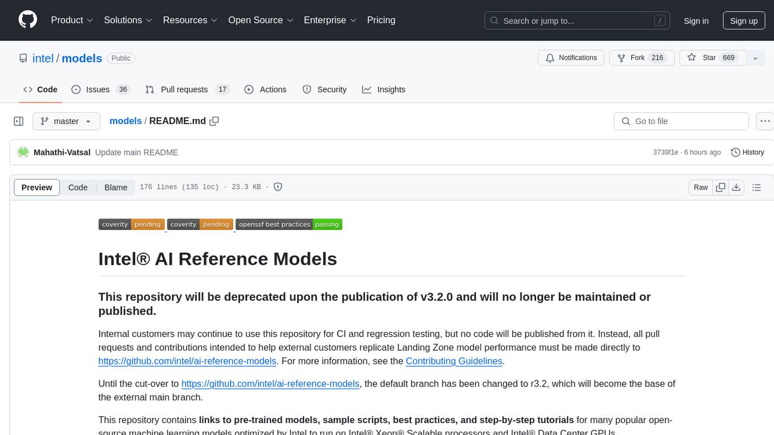Click the Sign up button
The width and height of the screenshot is (774, 435).
click(744, 20)
